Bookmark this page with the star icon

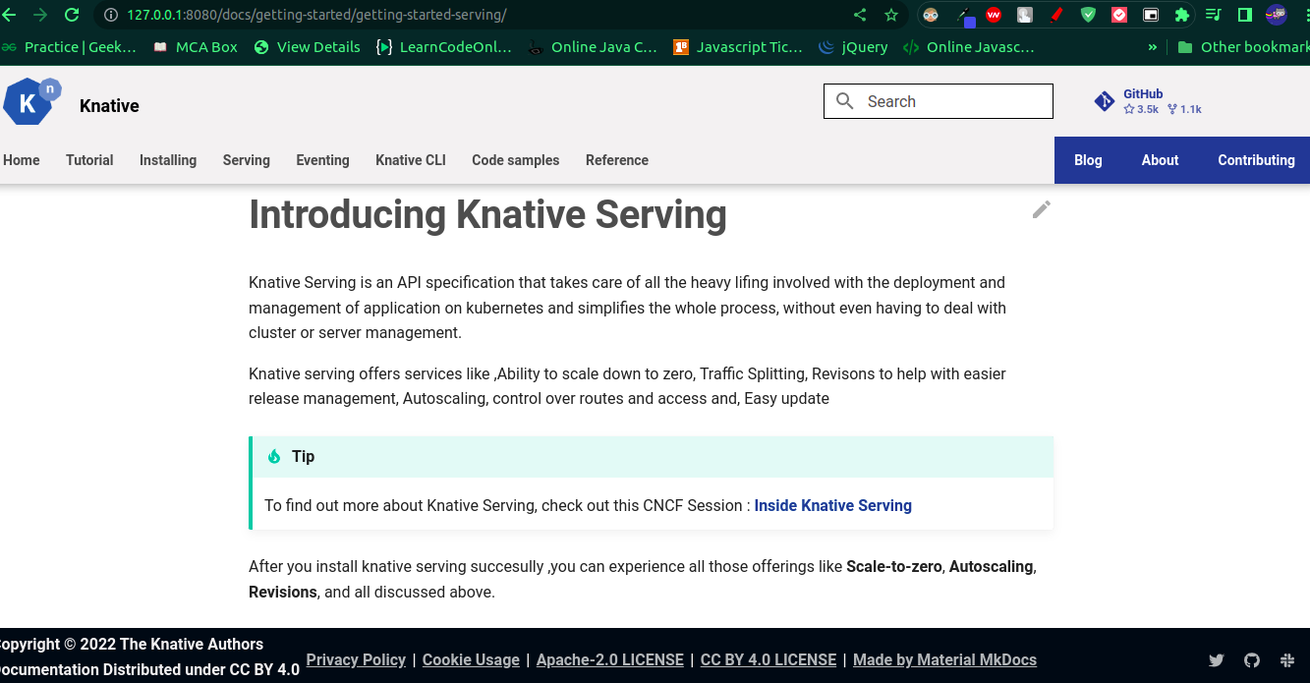[891, 15]
